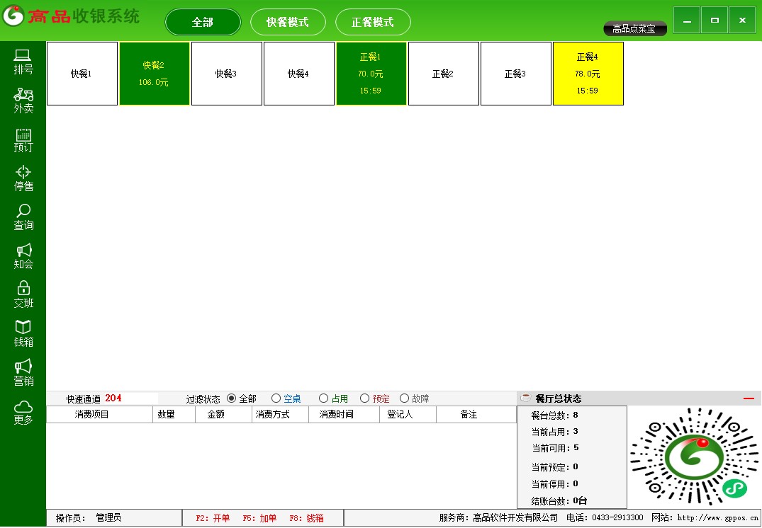The width and height of the screenshot is (762, 528).
Task: Open the 钱箱 cash drawer icon
Action: 23,328
